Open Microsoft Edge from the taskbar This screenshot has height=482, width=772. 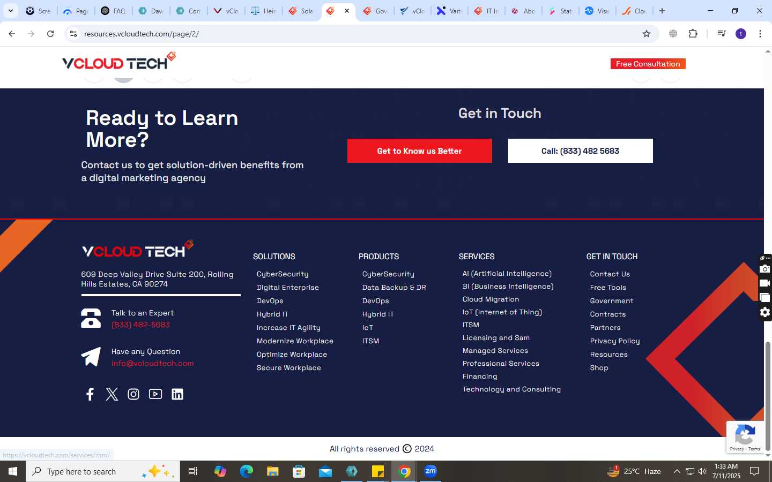[x=247, y=471]
